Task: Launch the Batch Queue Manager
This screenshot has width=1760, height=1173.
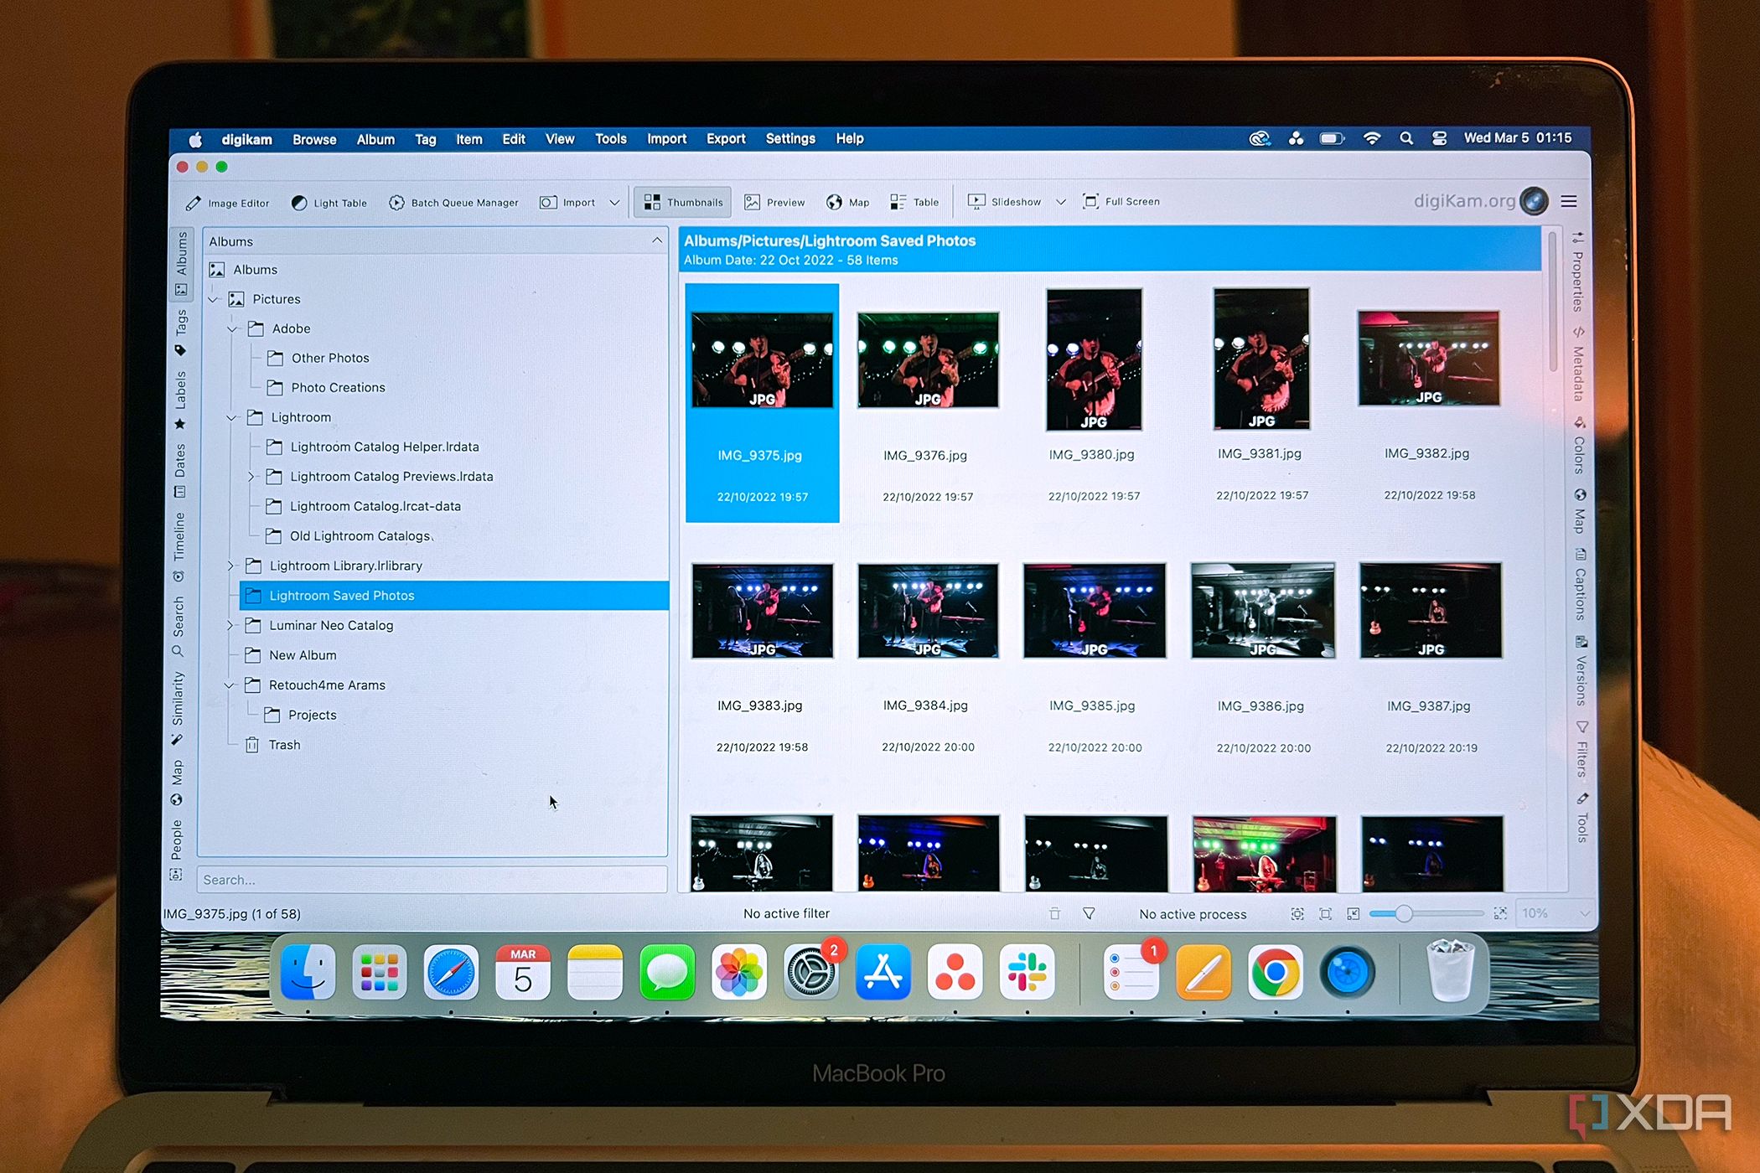Action: [453, 203]
